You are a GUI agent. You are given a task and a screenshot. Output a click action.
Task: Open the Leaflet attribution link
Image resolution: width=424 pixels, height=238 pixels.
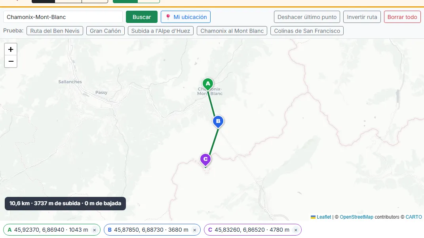[x=324, y=217]
